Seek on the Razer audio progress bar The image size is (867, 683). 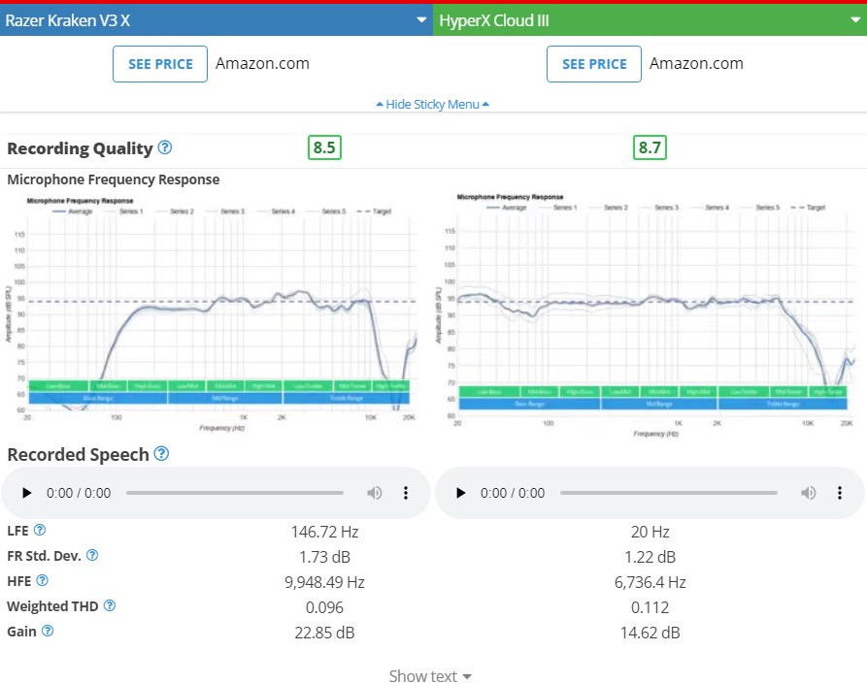[234, 493]
